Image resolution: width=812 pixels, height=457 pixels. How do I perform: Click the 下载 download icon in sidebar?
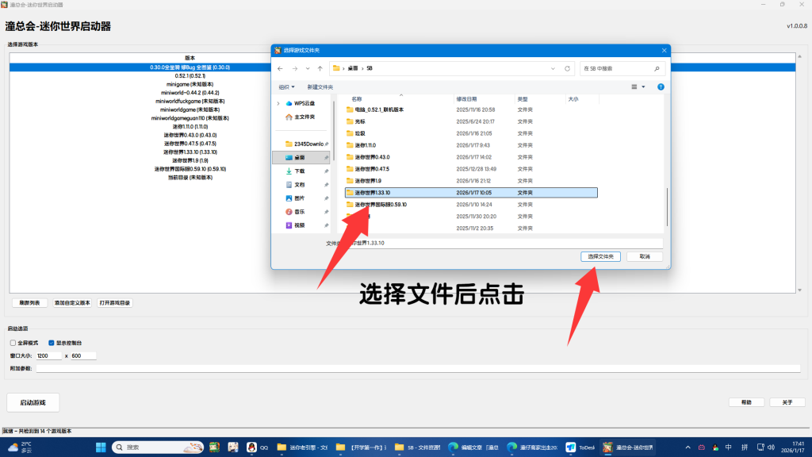coord(289,171)
